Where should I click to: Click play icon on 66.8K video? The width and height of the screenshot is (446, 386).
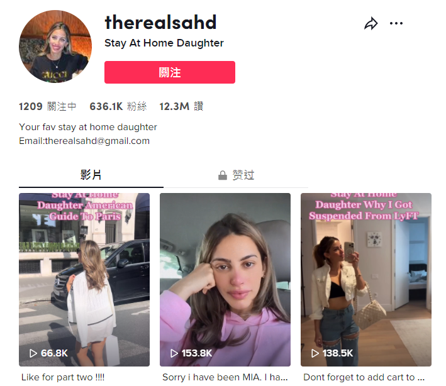[33, 353]
